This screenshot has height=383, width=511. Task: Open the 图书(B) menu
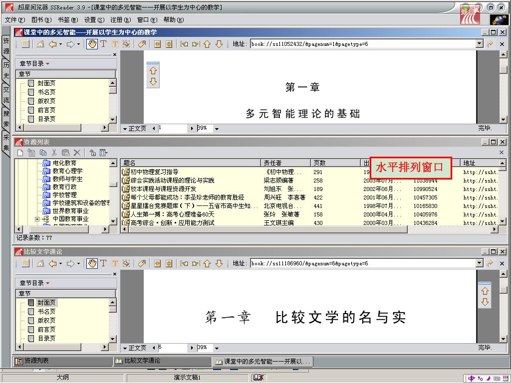point(41,20)
